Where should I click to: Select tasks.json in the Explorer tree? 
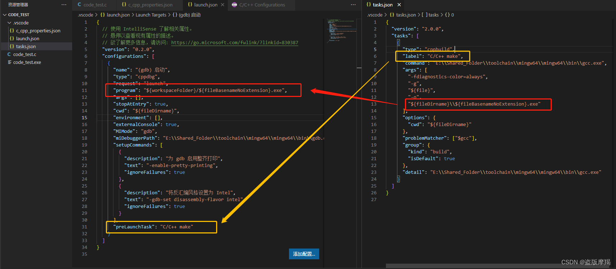coord(26,46)
